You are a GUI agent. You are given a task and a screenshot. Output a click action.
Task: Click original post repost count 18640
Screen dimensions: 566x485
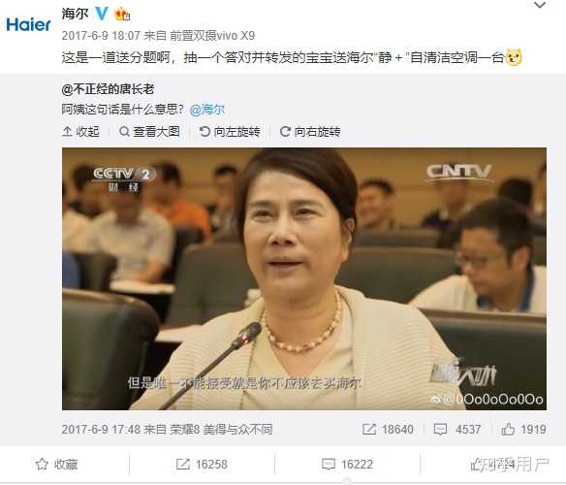[388, 430]
